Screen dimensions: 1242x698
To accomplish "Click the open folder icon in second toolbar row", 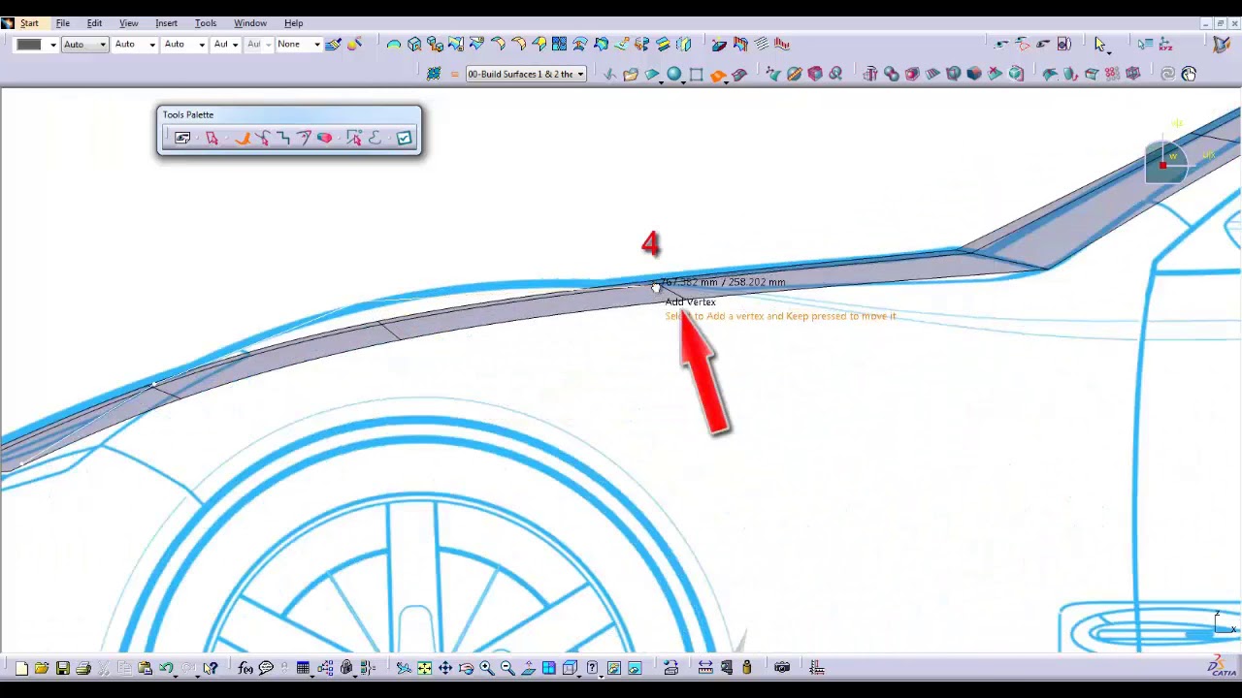I will [631, 74].
